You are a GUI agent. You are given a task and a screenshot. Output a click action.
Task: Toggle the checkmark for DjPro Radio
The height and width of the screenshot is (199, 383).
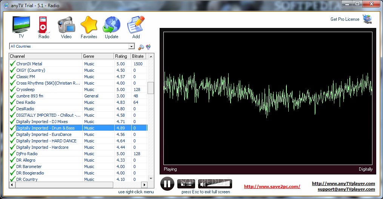[x=13, y=154]
